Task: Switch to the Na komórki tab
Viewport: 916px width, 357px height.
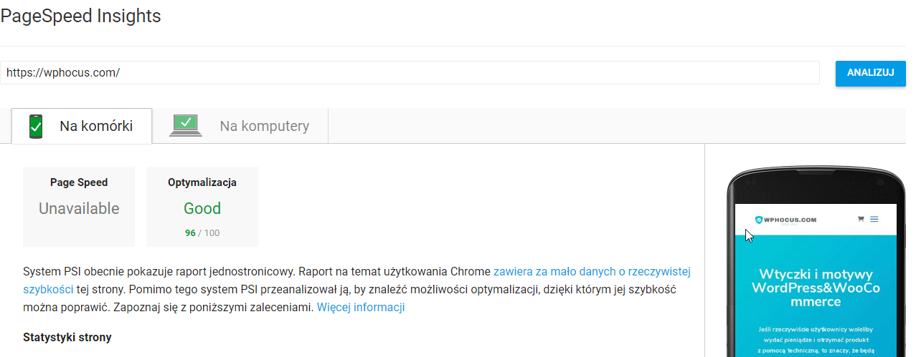Action: (96, 127)
